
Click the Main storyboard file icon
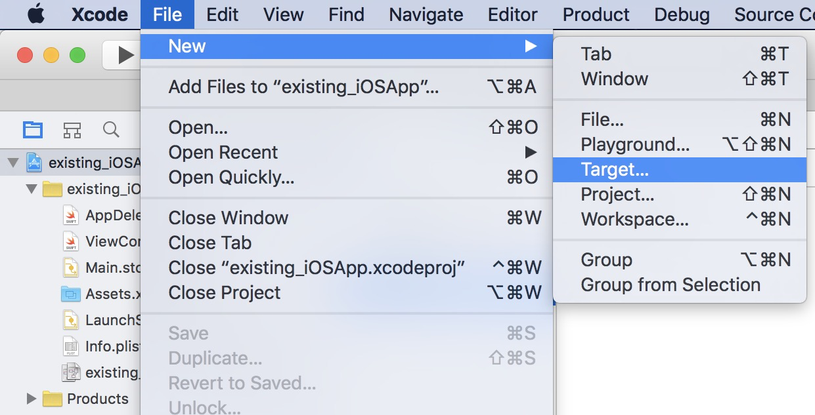pyautogui.click(x=71, y=267)
